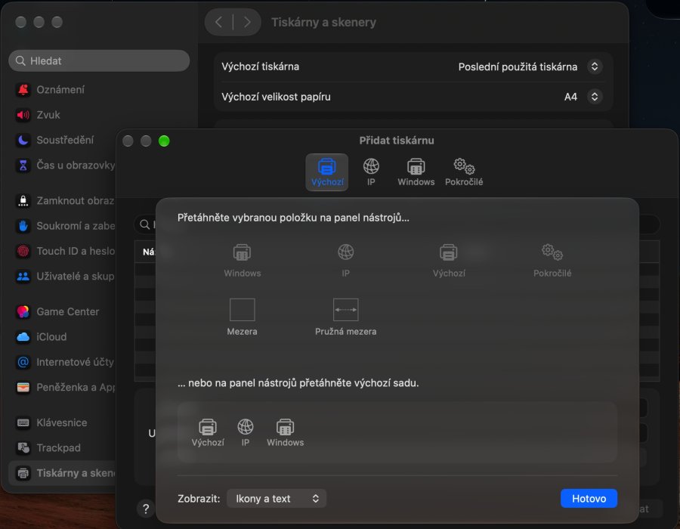
Task: Select the Mezera spacer item
Action: coord(242,317)
